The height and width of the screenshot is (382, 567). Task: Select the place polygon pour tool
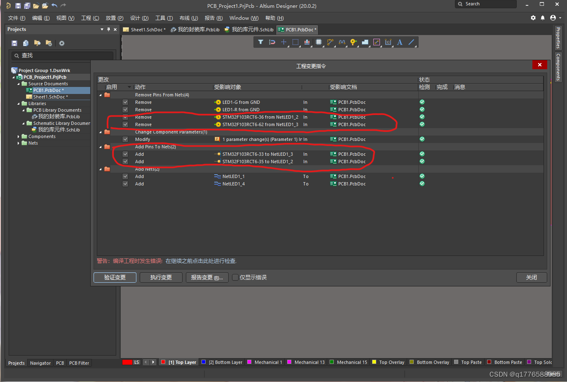coord(365,42)
